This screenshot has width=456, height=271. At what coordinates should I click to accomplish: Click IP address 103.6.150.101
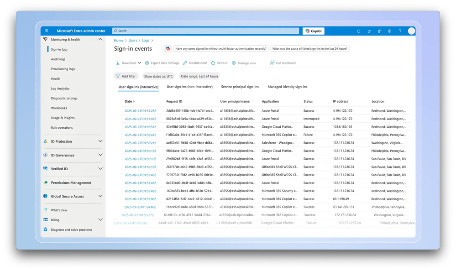point(342,127)
